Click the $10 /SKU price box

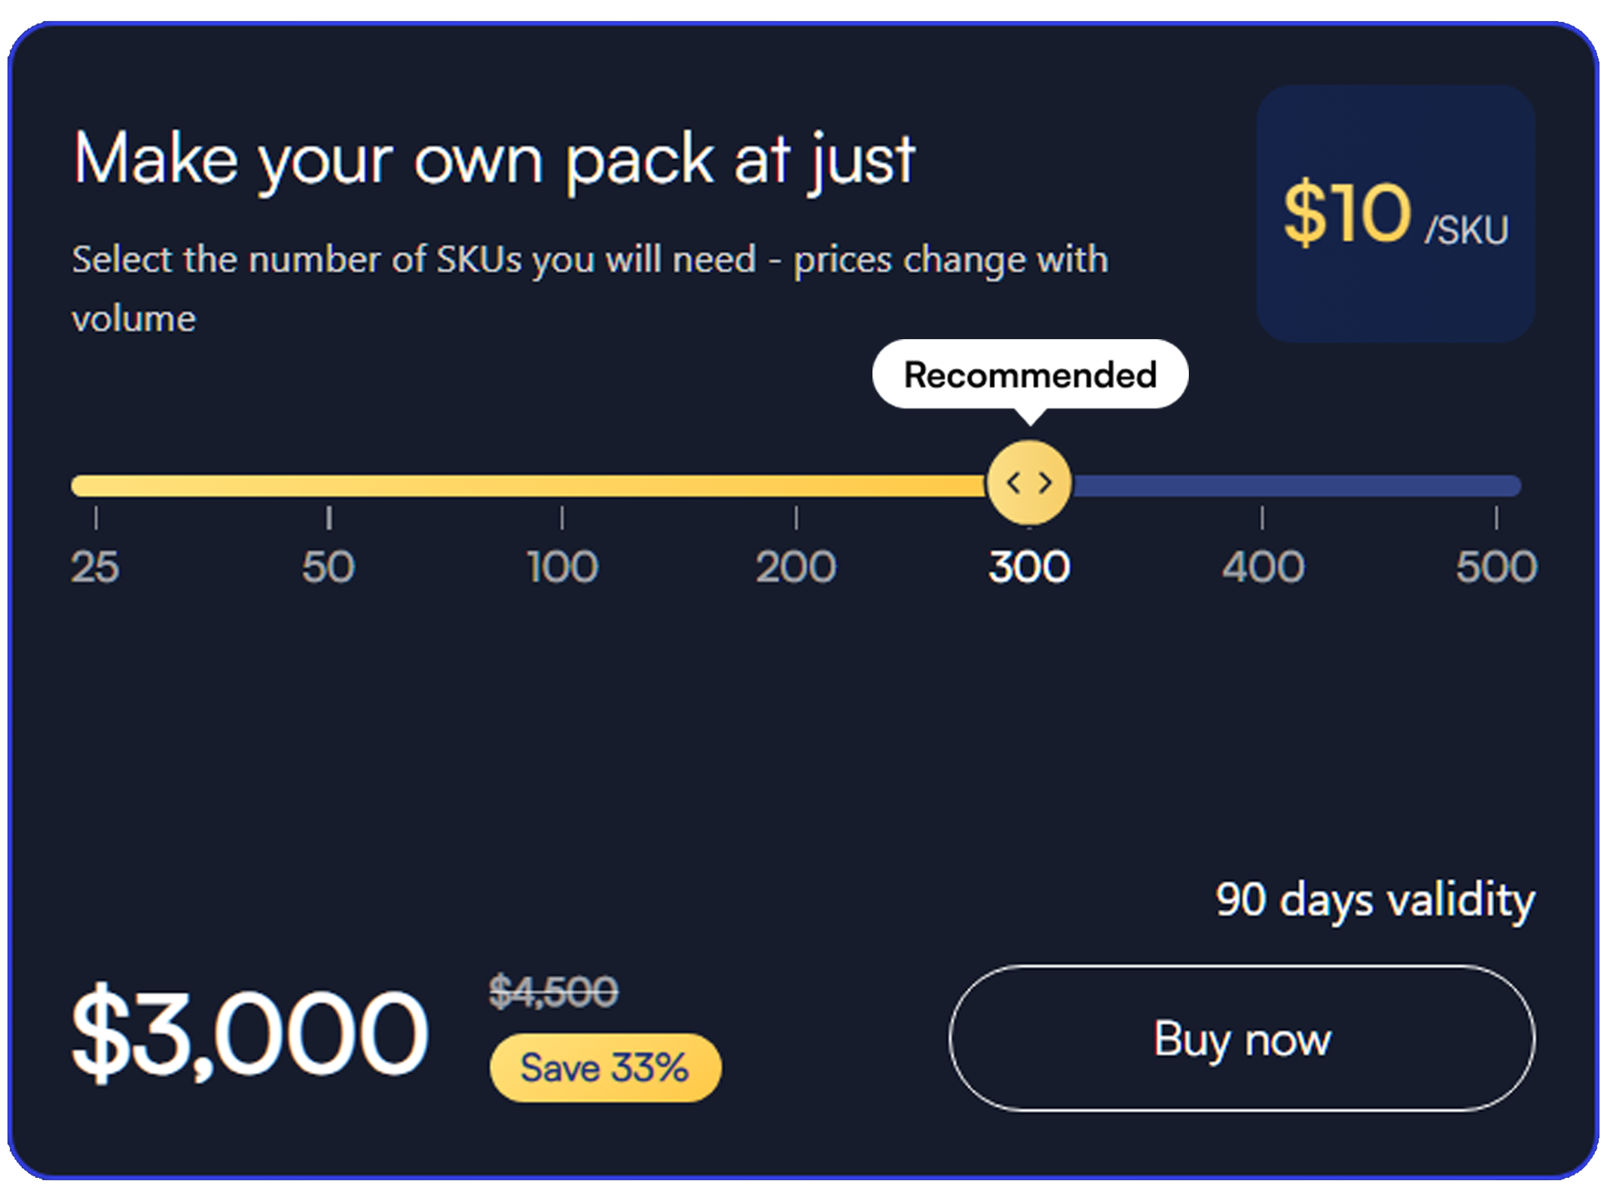point(1396,214)
